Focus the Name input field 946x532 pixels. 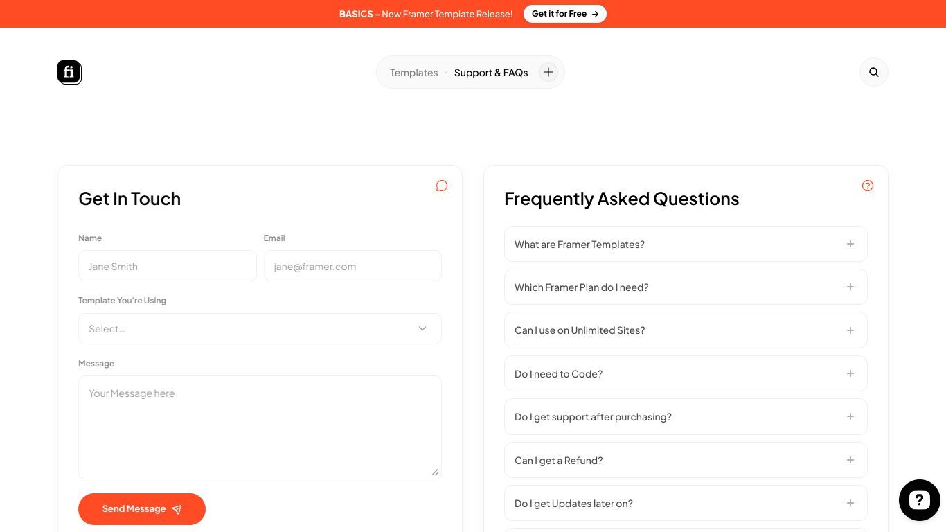[x=168, y=266]
